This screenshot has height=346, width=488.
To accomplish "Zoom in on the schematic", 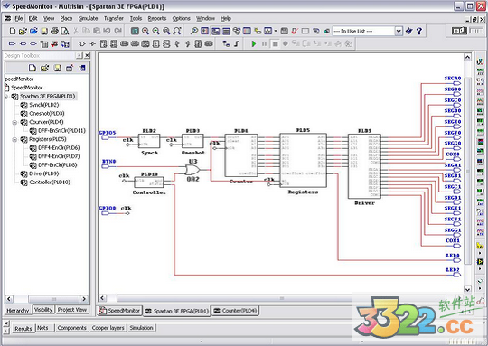I will tap(145, 31).
